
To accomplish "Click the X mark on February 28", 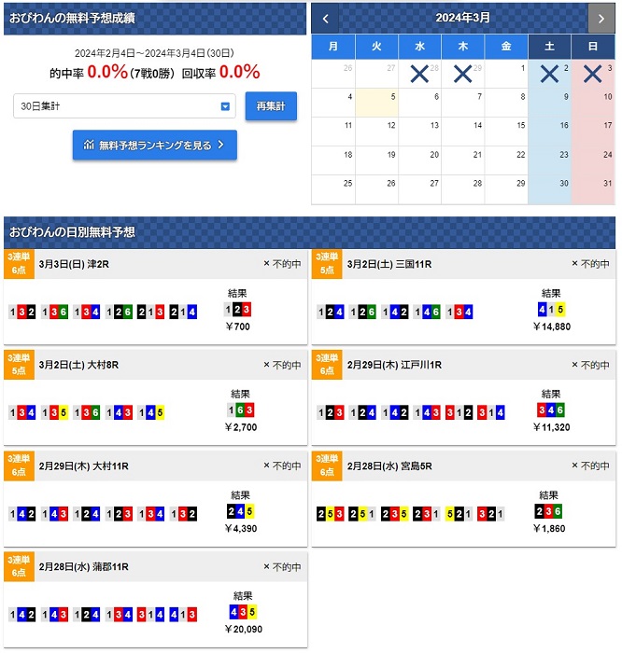I will click(x=419, y=74).
